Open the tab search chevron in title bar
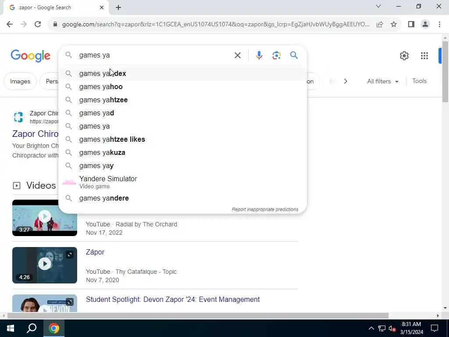The image size is (449, 337). click(378, 6)
